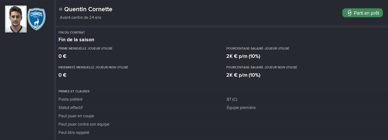Click the info icon beside Quentin Cornette

[61, 10]
